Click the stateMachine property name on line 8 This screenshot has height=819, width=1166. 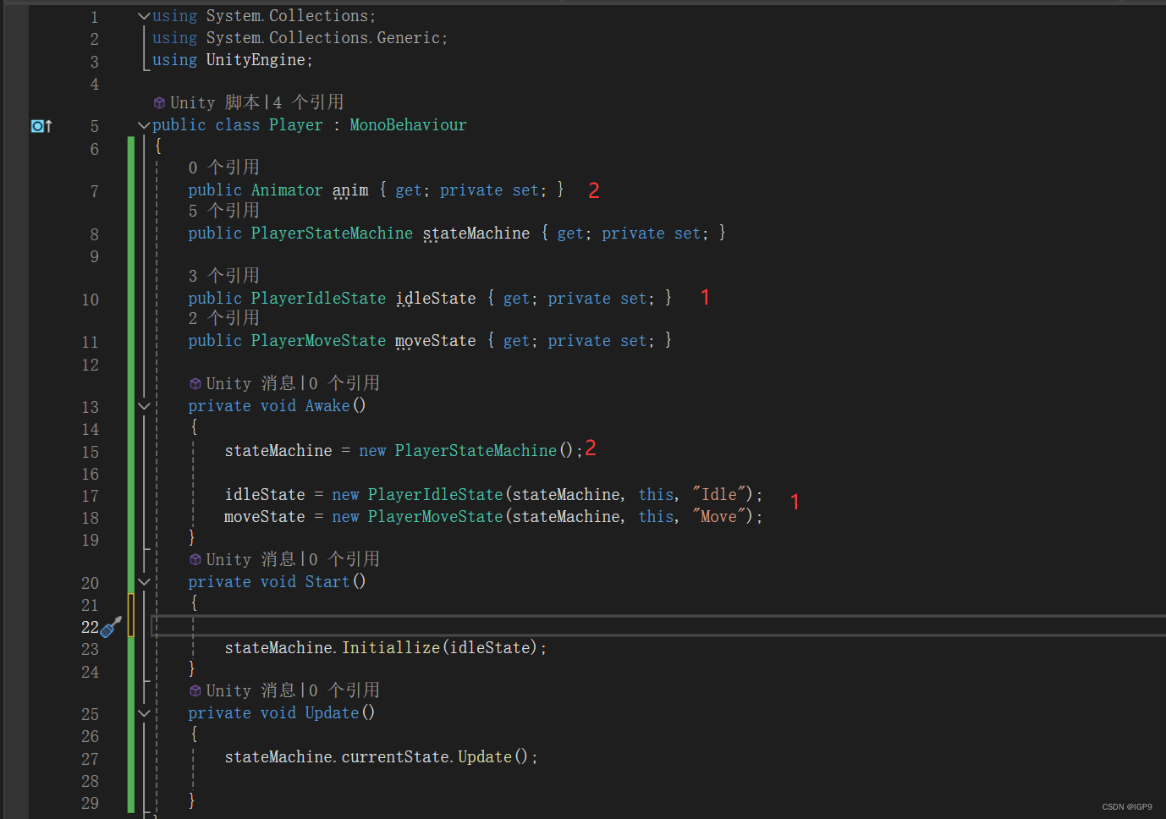(476, 234)
